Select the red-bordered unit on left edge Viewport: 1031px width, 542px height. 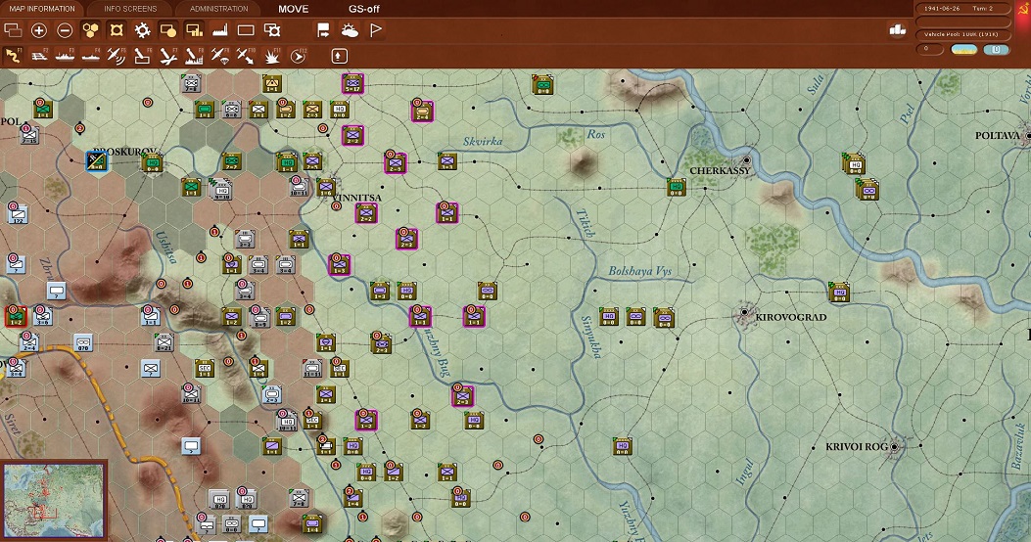pos(15,317)
